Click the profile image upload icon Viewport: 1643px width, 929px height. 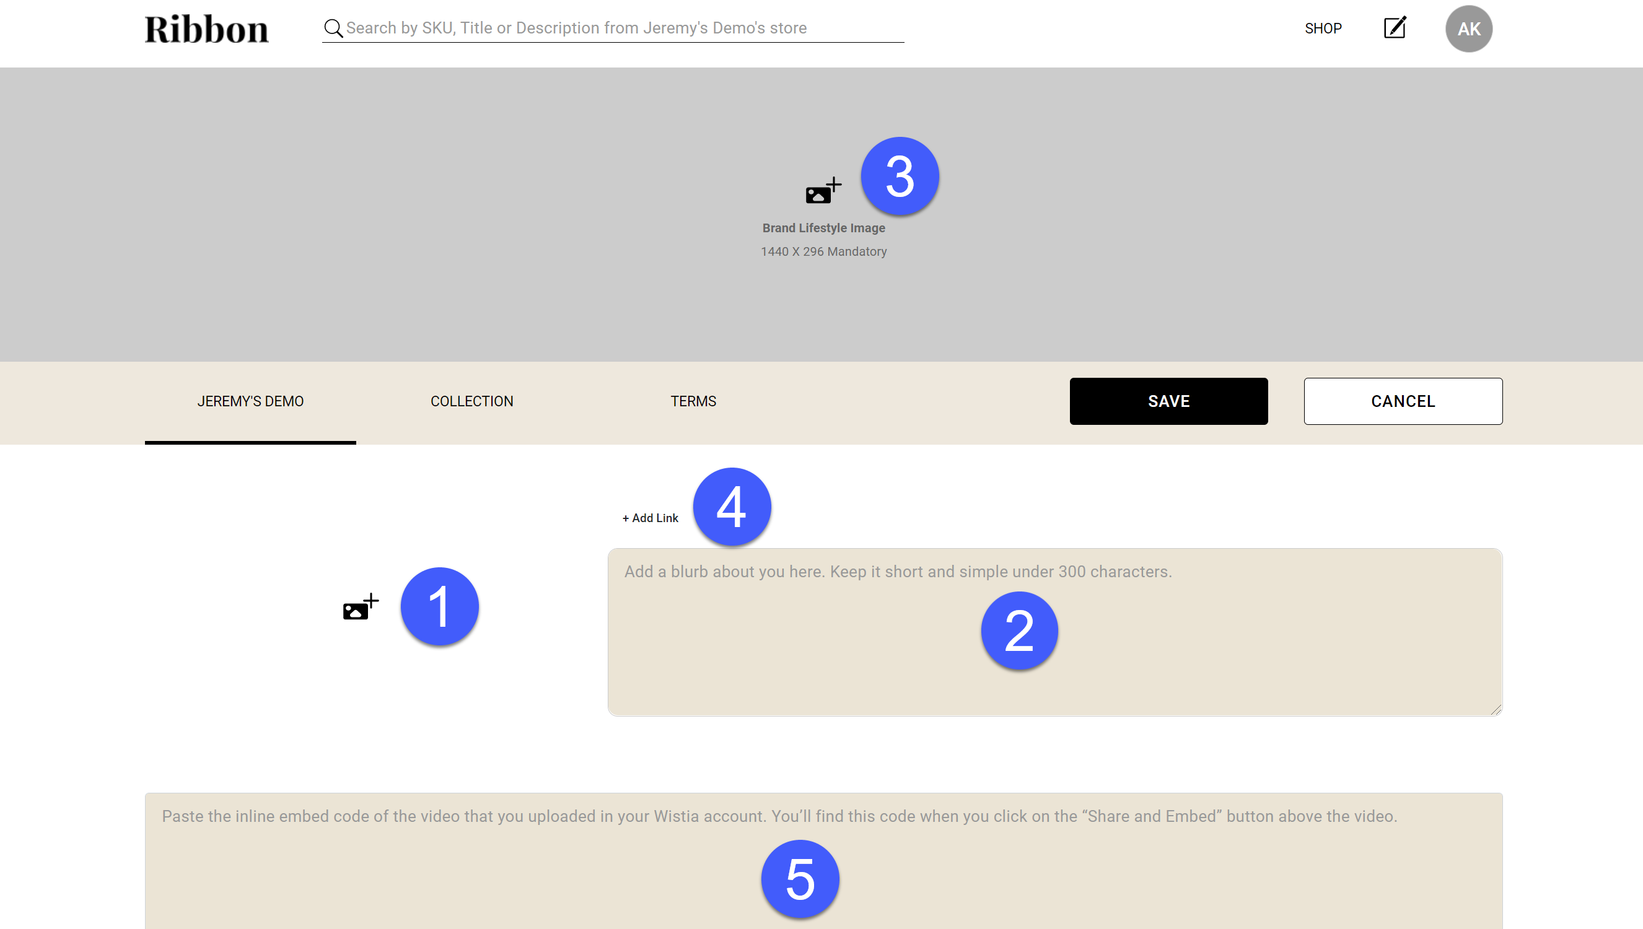361,608
